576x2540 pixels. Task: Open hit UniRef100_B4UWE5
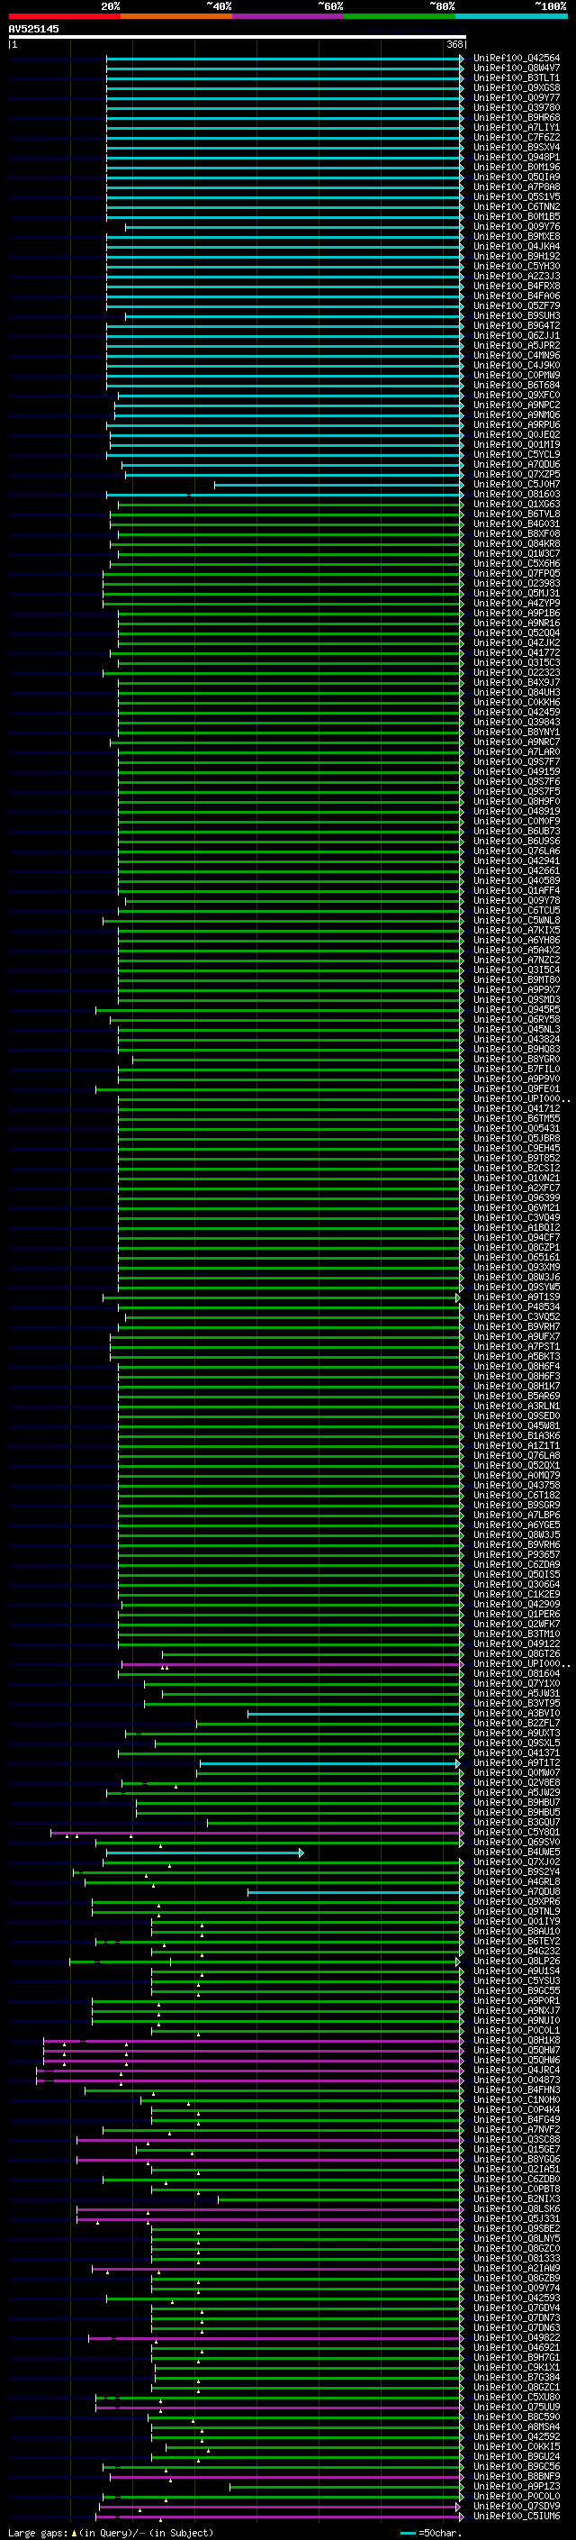click(x=516, y=1852)
